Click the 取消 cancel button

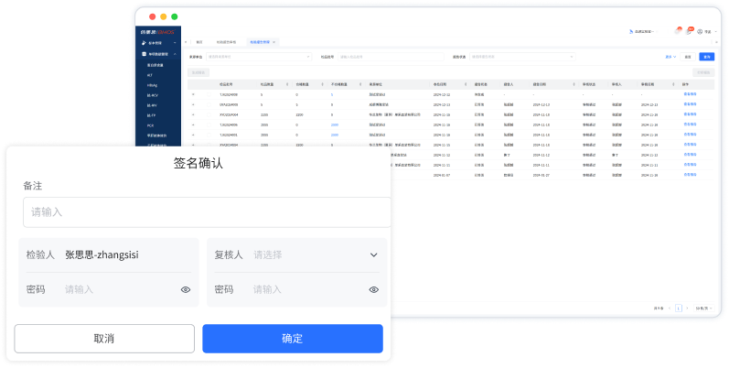pos(104,338)
